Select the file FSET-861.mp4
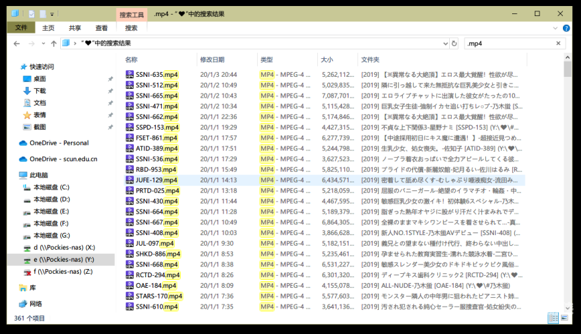 point(157,138)
